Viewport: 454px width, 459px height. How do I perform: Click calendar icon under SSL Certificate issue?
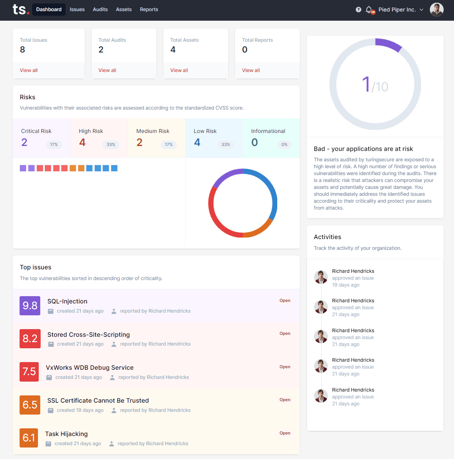point(51,410)
